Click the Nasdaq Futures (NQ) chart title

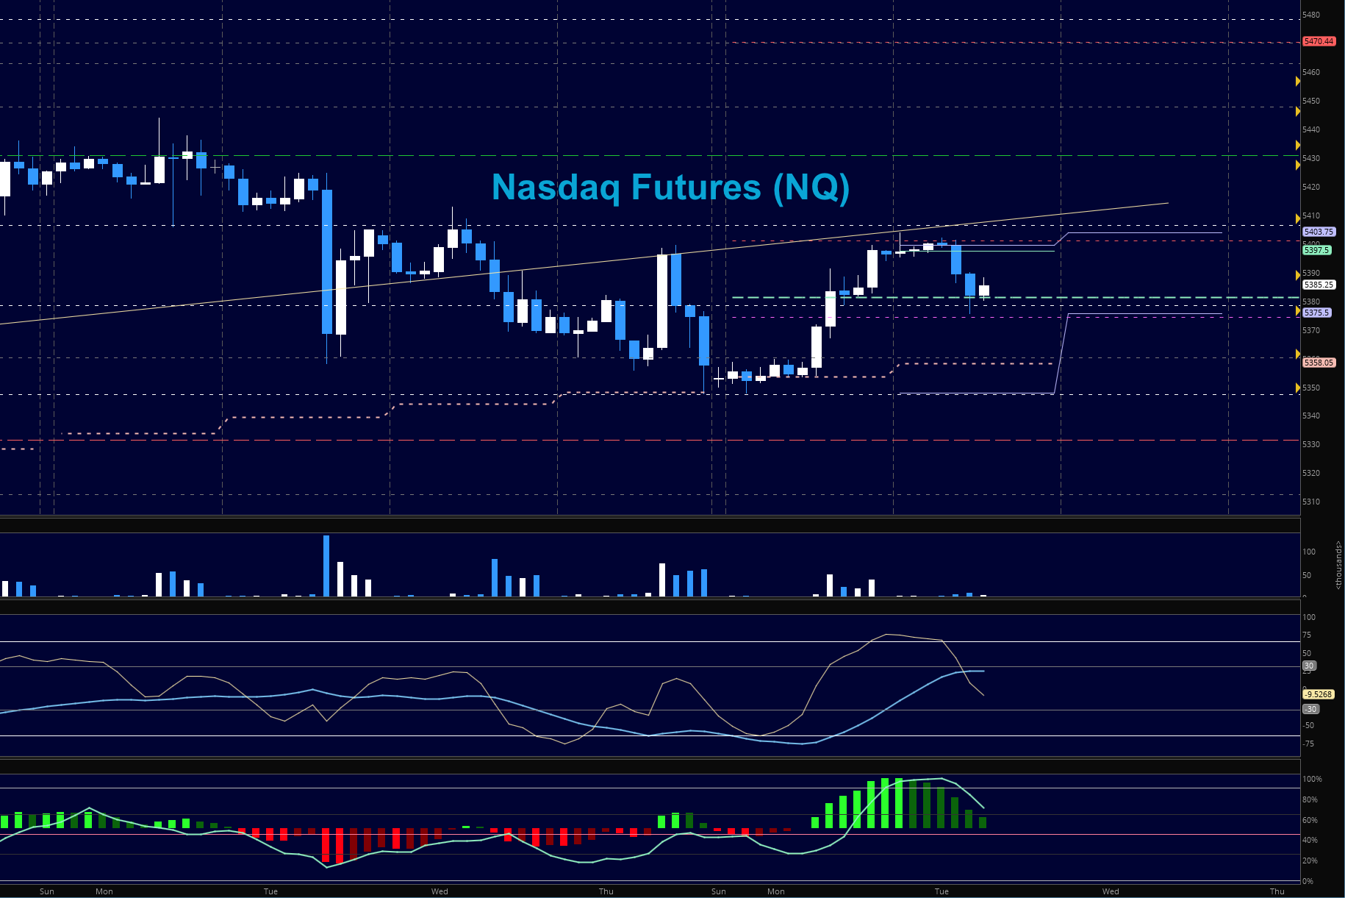(670, 187)
